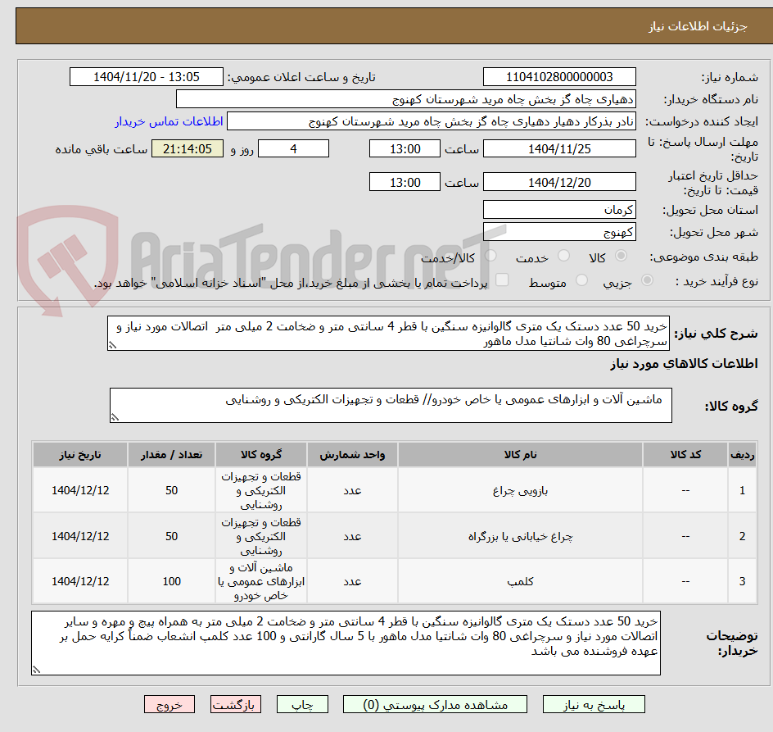Click the گروه کالا text area
The image size is (773, 732).
(391, 405)
